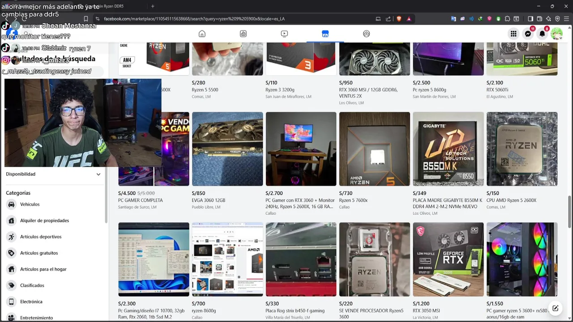
Task: Click the Ryzen 5 box photo for S/730
Action: [375, 149]
